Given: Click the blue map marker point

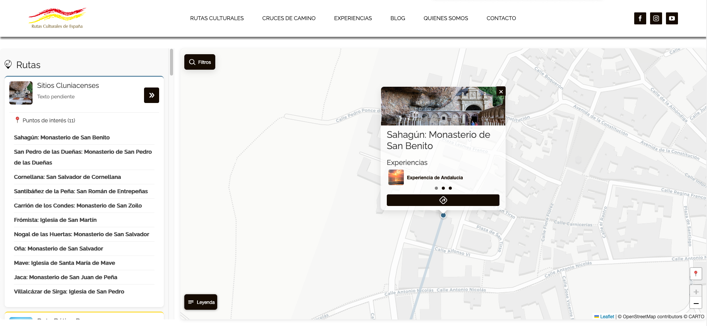Looking at the screenshot, I should click(x=443, y=215).
